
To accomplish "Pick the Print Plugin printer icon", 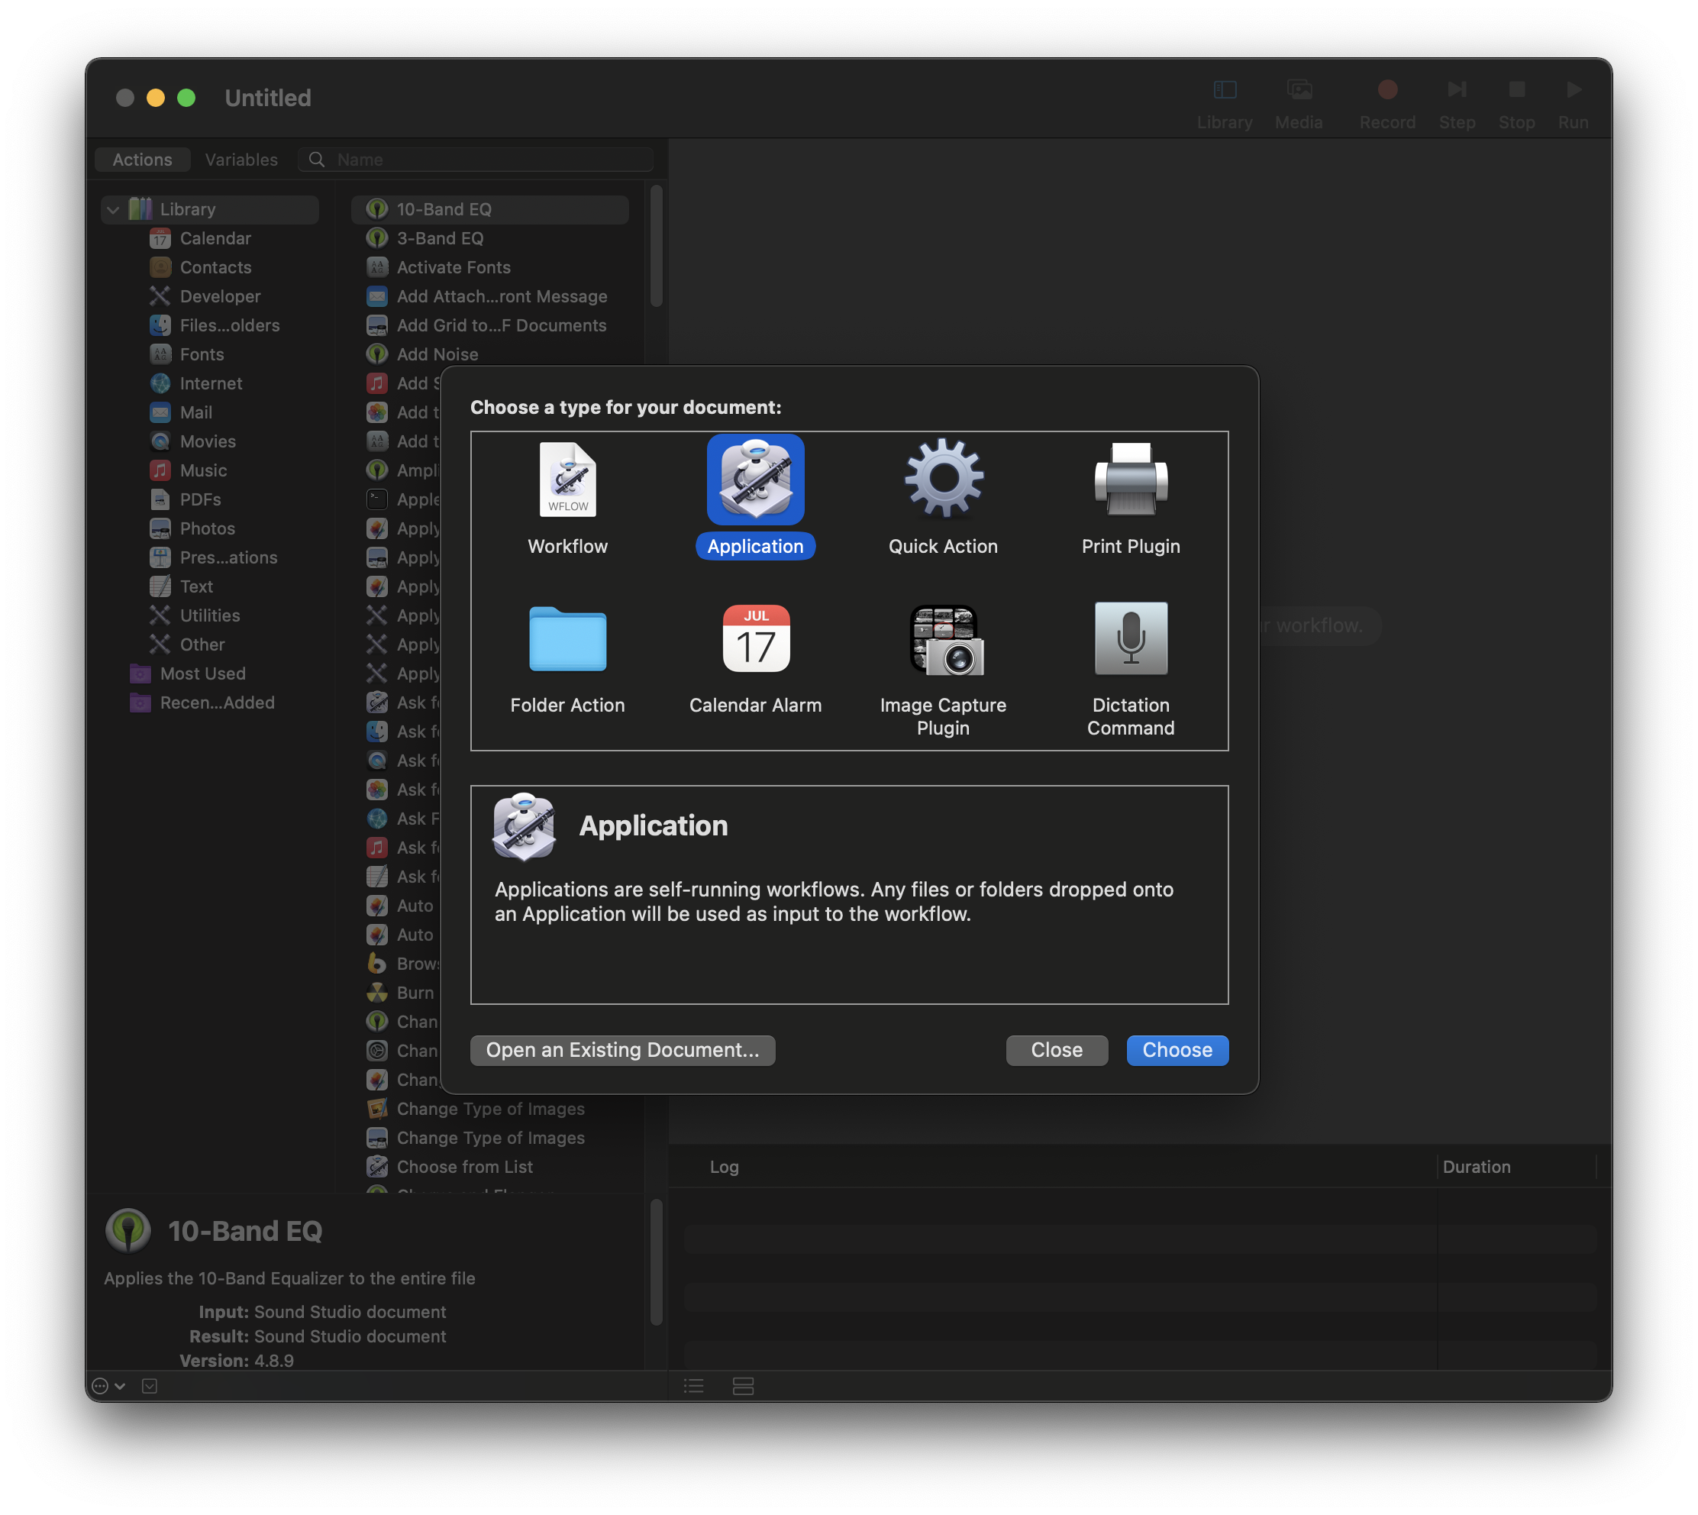I will [x=1130, y=480].
